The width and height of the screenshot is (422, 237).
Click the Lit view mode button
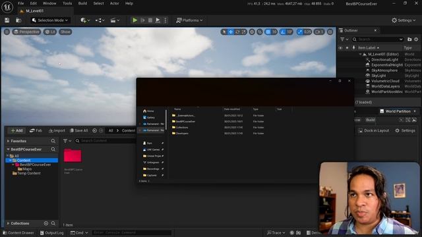click(50, 32)
